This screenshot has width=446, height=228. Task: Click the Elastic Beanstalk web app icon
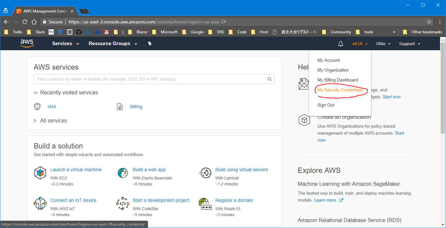(122, 173)
